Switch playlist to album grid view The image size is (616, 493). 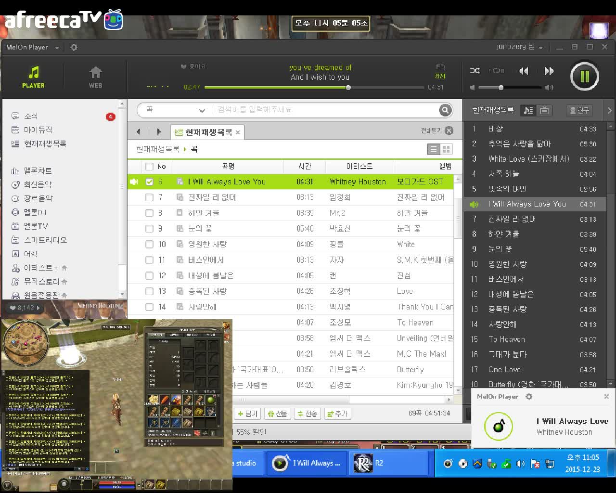pos(446,149)
